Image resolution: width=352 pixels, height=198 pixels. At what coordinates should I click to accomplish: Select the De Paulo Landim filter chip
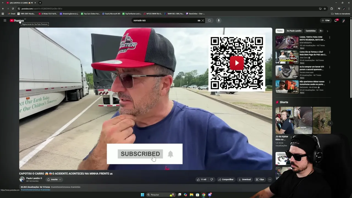(x=294, y=31)
